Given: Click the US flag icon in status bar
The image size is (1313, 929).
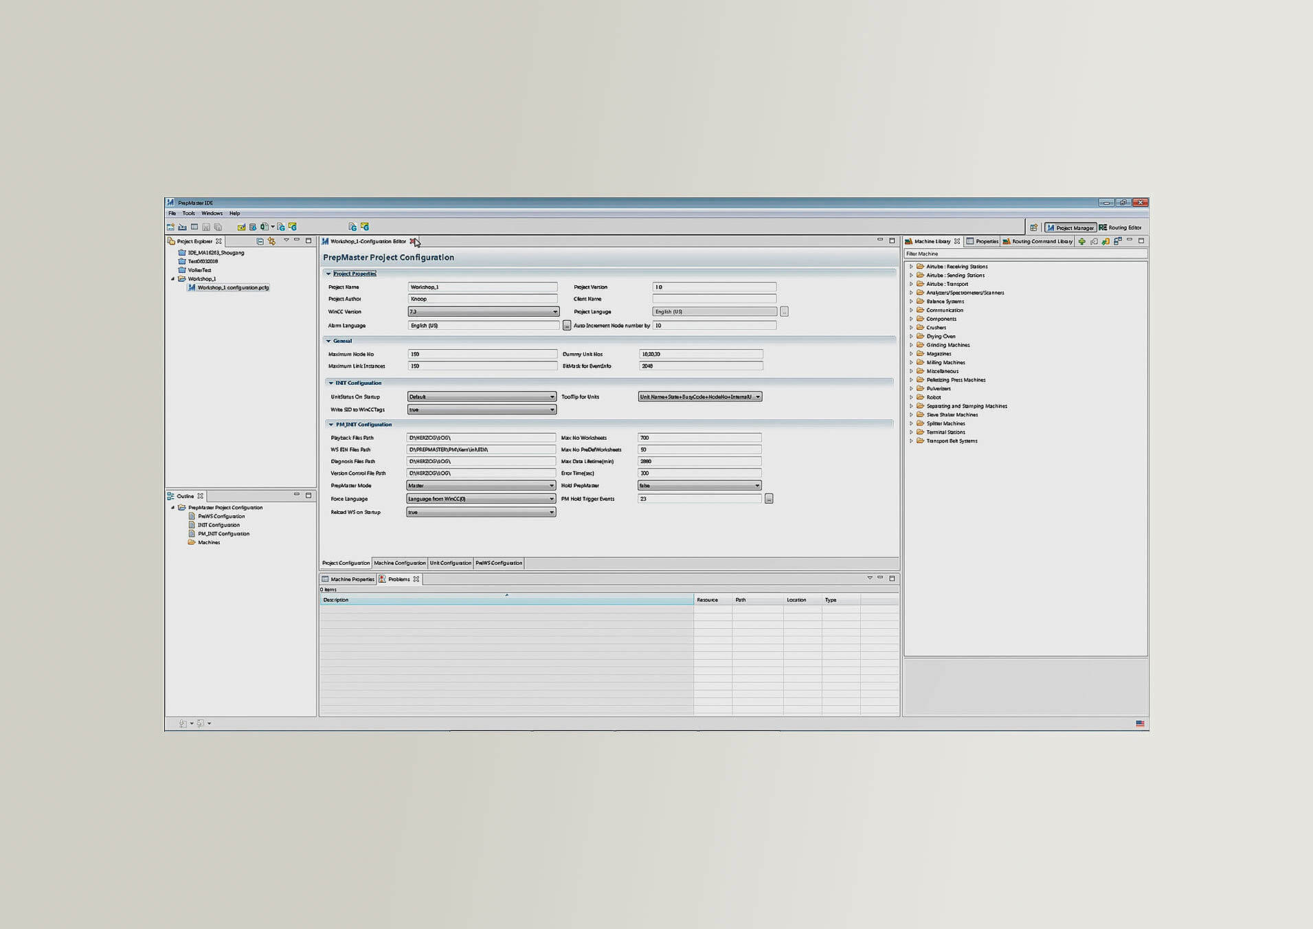Looking at the screenshot, I should (1140, 724).
